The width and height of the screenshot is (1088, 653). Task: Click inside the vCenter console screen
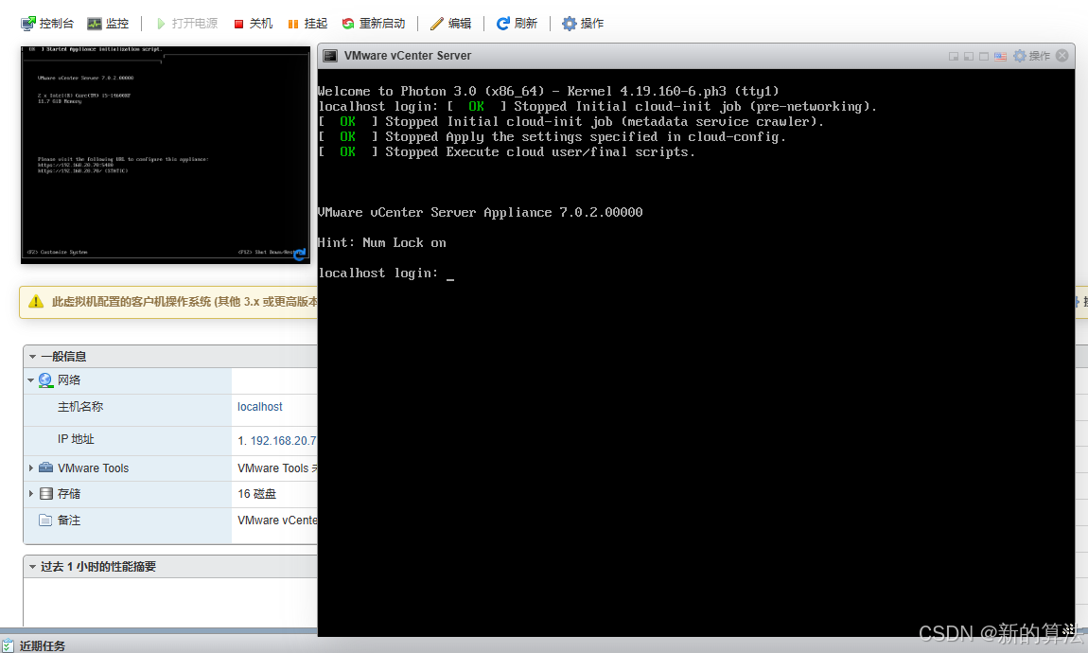pos(696,352)
